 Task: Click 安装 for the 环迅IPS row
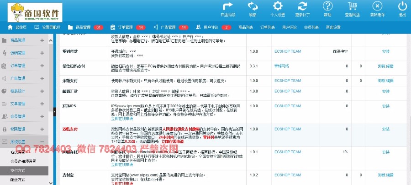pyautogui.click(x=385, y=106)
